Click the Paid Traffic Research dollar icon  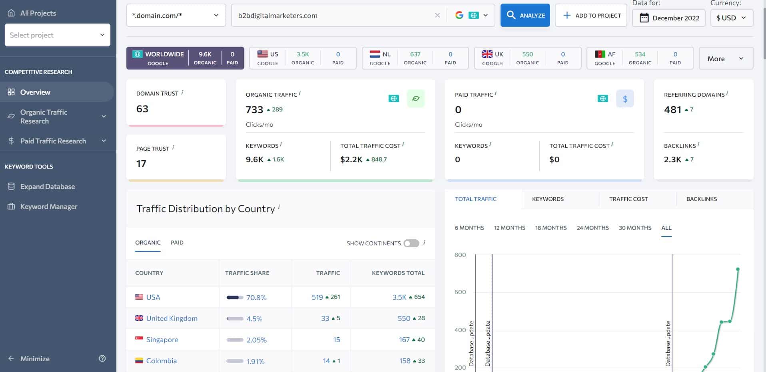click(11, 141)
